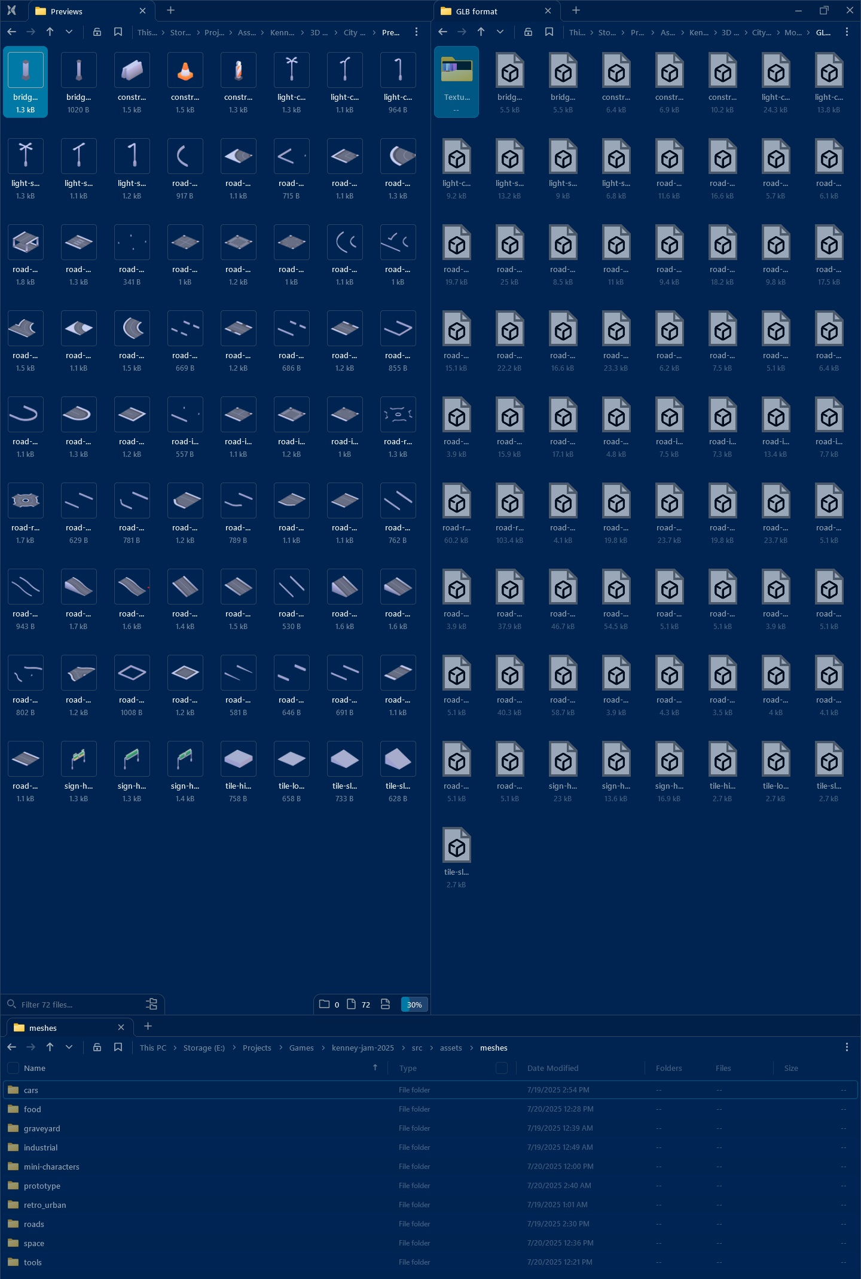Add a new tab next to meshes
Viewport: 861px width, 1279px height.
click(x=148, y=1026)
